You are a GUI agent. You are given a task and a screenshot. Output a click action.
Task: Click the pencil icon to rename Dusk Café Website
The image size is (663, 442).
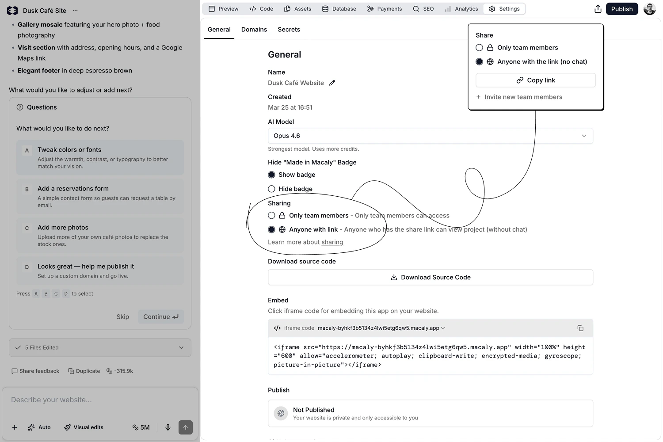[332, 83]
